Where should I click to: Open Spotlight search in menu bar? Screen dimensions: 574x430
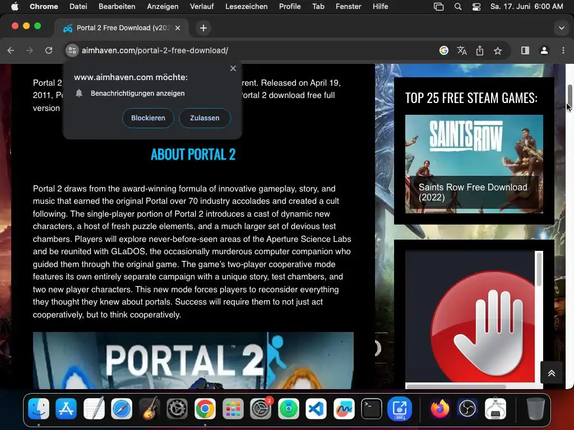click(457, 7)
